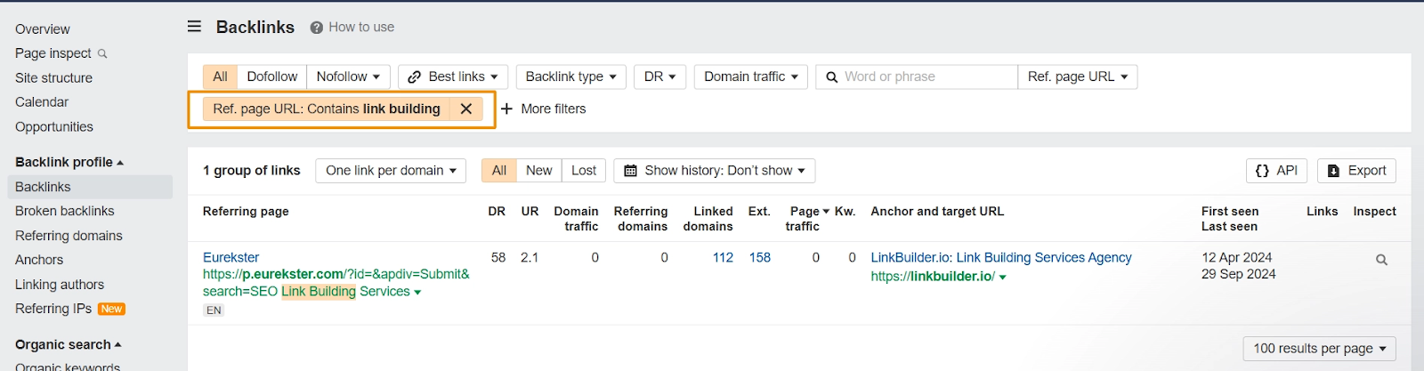Open Referring domains in sidebar
Viewport: 1424px width, 371px height.
69,236
